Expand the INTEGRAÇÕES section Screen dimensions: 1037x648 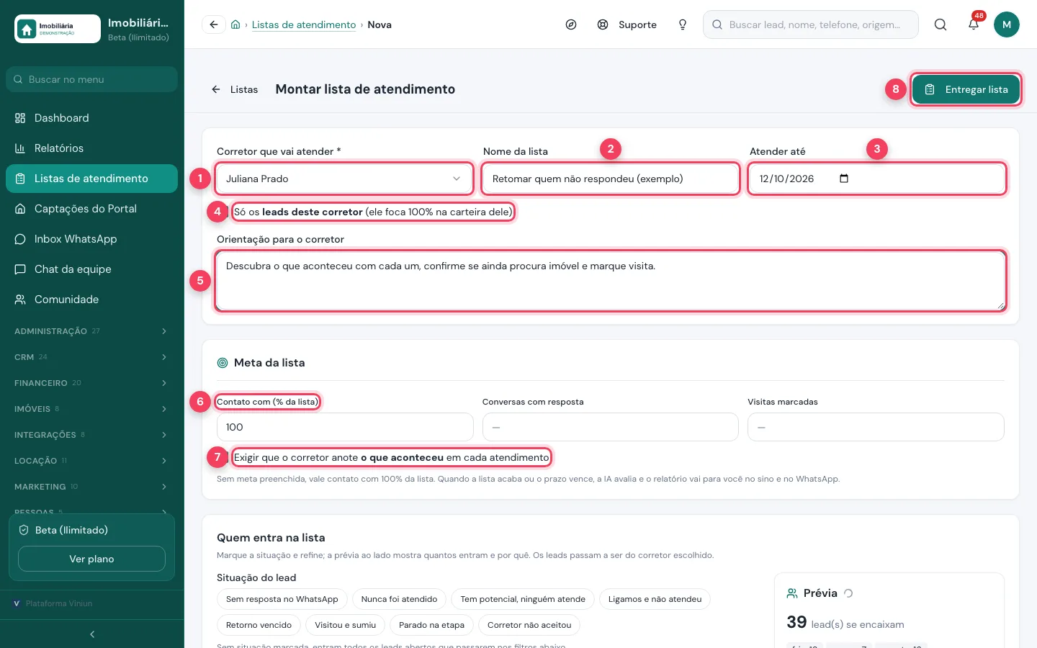pos(91,435)
